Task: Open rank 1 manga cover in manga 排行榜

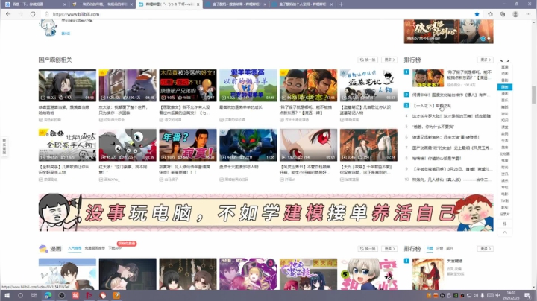Action: pyautogui.click(x=428, y=274)
